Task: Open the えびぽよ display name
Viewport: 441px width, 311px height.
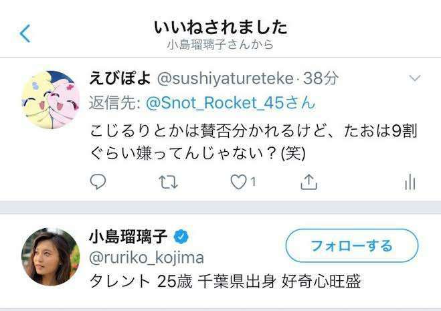Action: coord(120,78)
